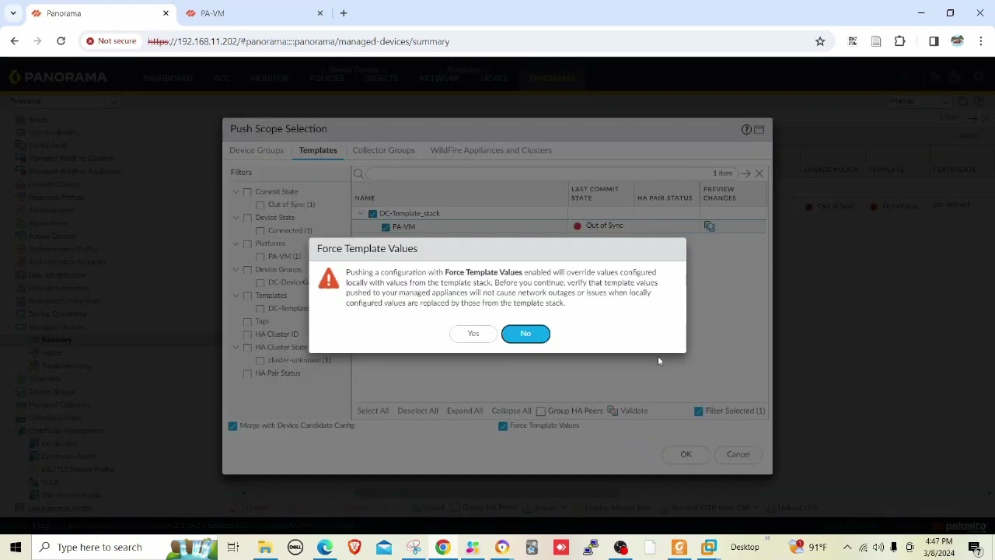Maximize the Push Scope Selection dialog
This screenshot has width=995, height=560.
(x=759, y=129)
